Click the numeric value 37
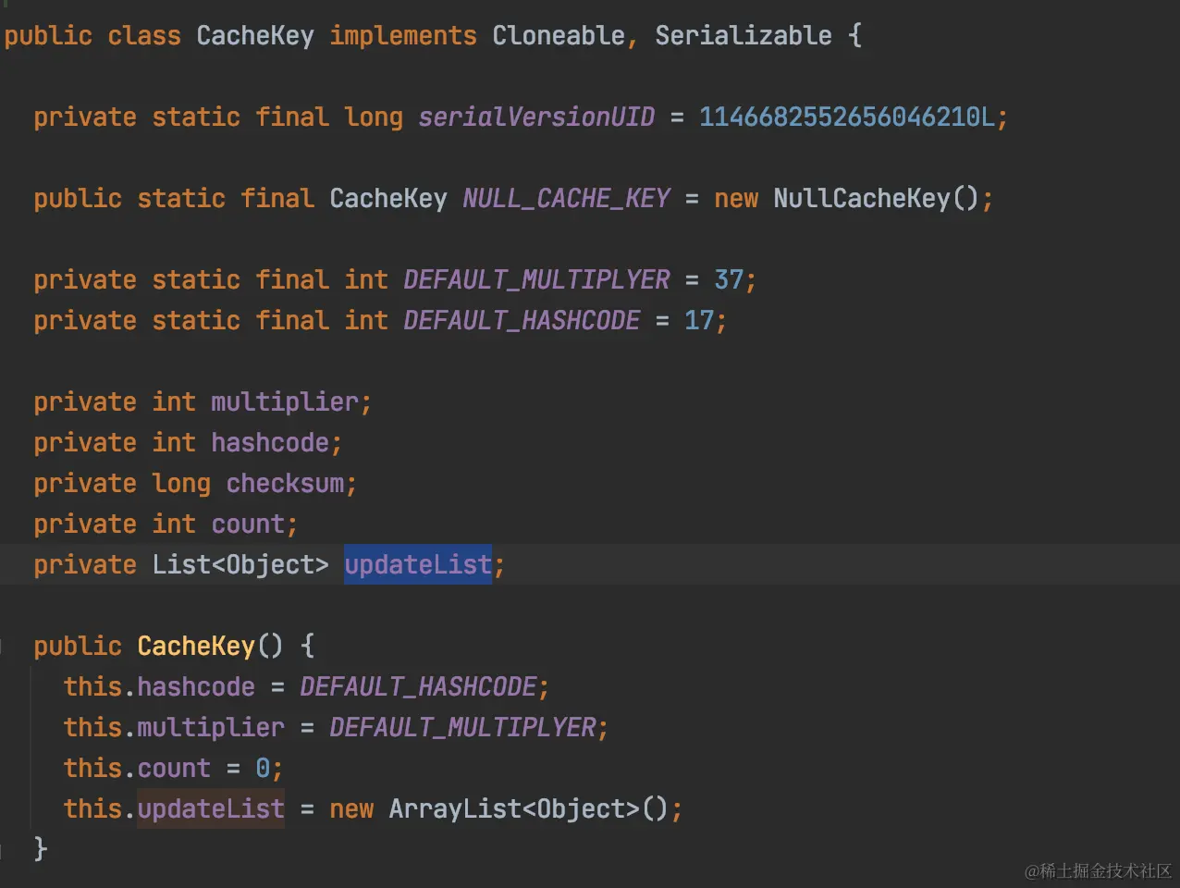This screenshot has width=1180, height=888. (729, 280)
